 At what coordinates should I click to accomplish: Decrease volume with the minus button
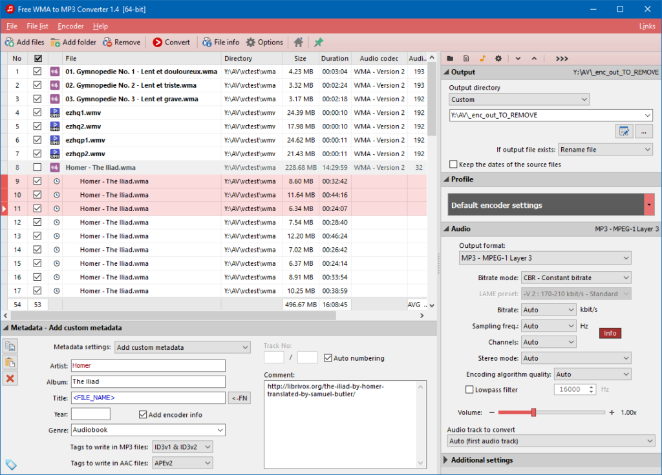491,412
